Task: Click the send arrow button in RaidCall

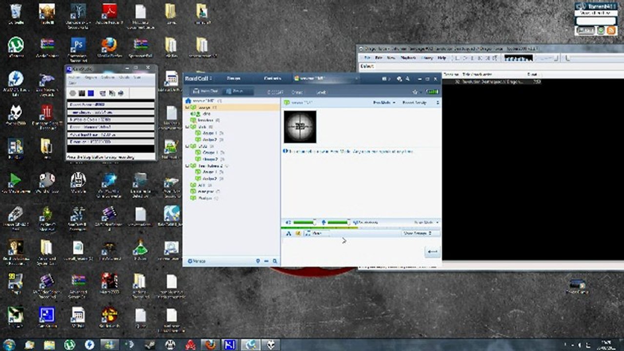Action: click(432, 252)
